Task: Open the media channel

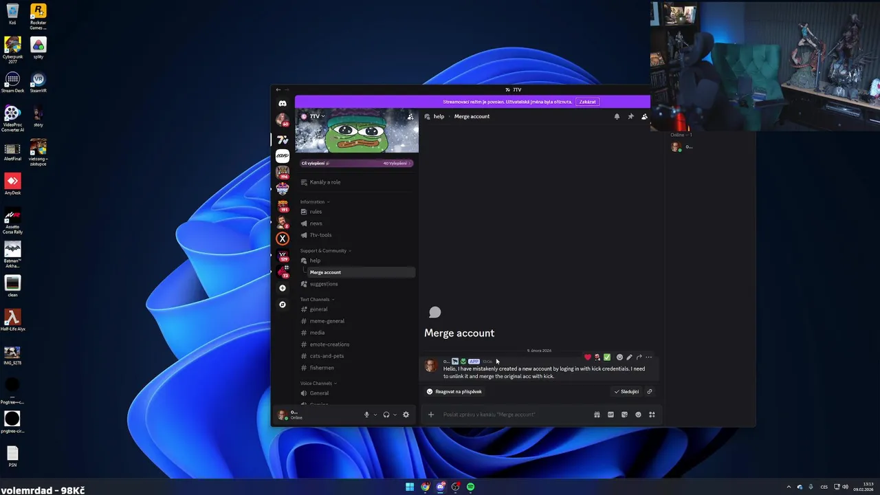Action: click(357, 333)
